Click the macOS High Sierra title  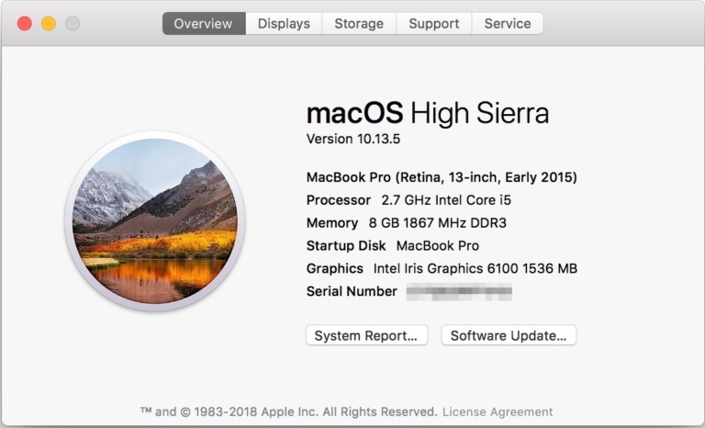click(x=427, y=113)
